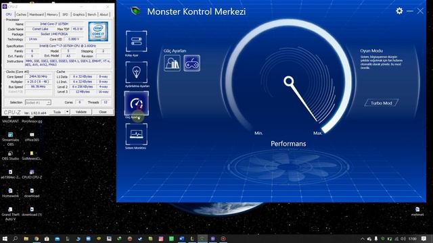The width and height of the screenshot is (433, 243).
Task: Click the Core Speed value in CPU-Z
Action: 39,76
